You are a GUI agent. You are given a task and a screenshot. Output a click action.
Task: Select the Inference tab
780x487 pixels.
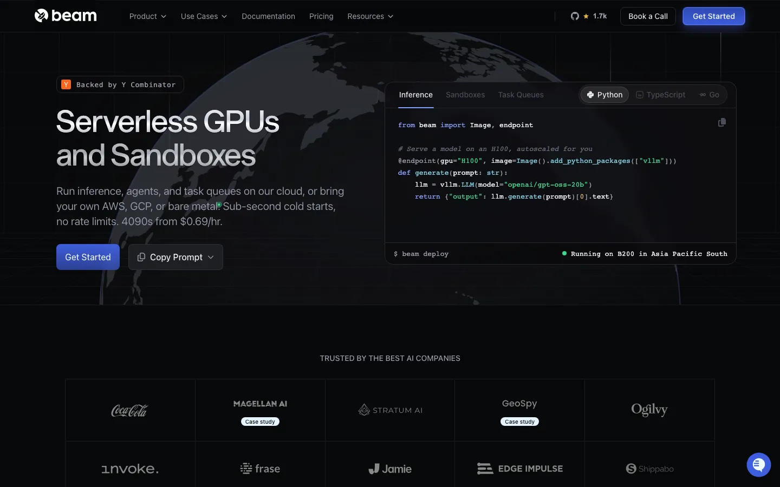(x=416, y=95)
